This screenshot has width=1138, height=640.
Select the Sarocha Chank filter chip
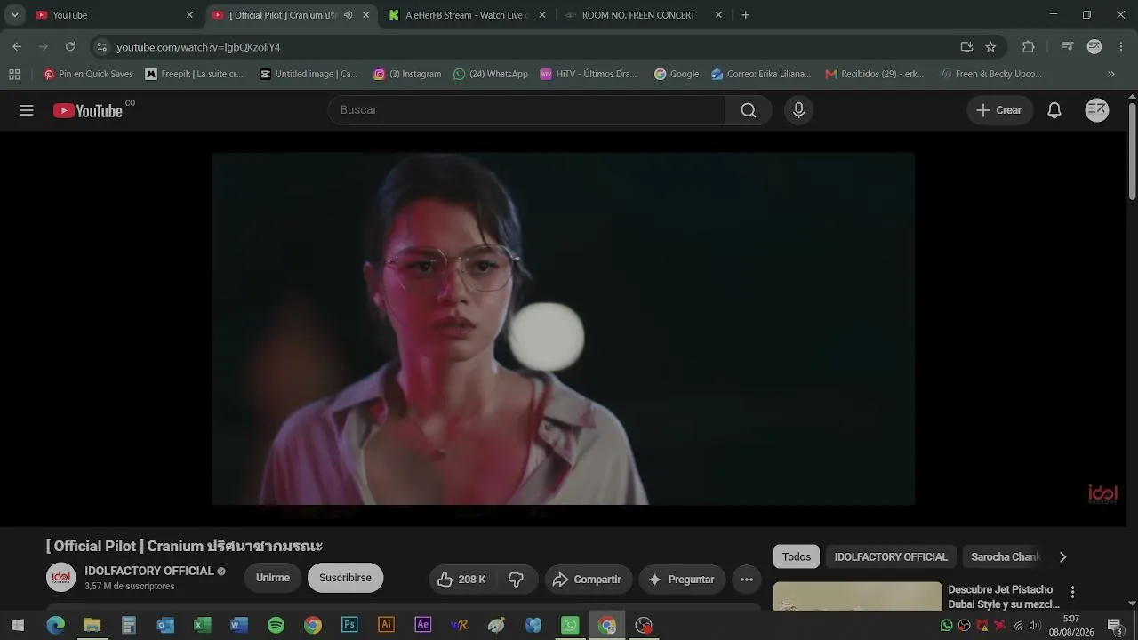1005,557
